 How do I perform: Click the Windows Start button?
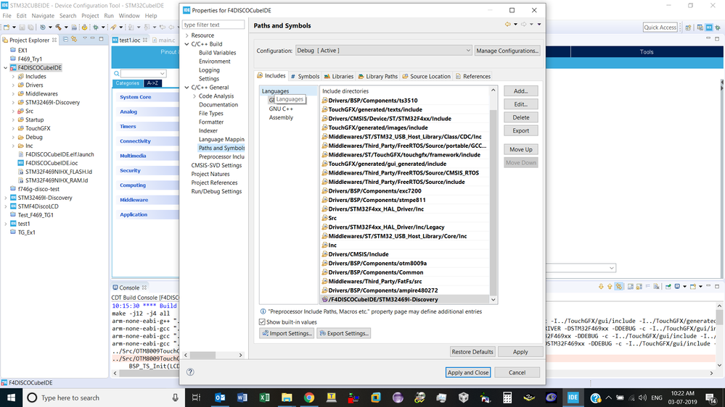point(11,398)
